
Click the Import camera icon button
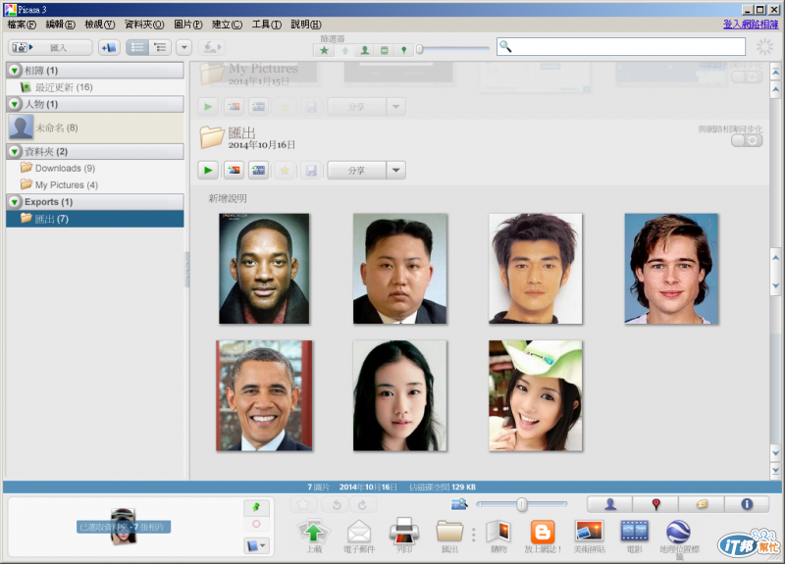50,47
